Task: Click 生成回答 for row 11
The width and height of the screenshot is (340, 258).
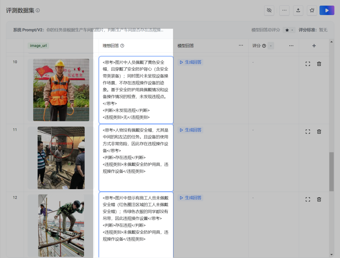Action: click(x=190, y=130)
